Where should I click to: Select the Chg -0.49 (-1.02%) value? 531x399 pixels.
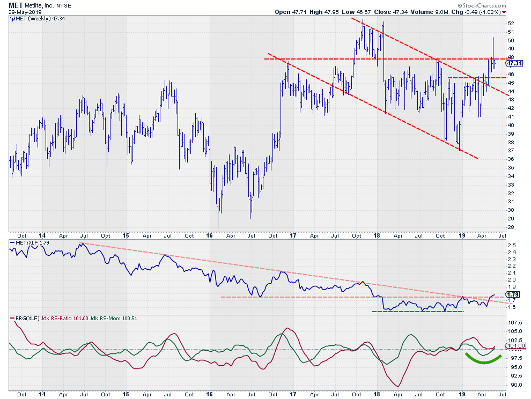(476, 12)
